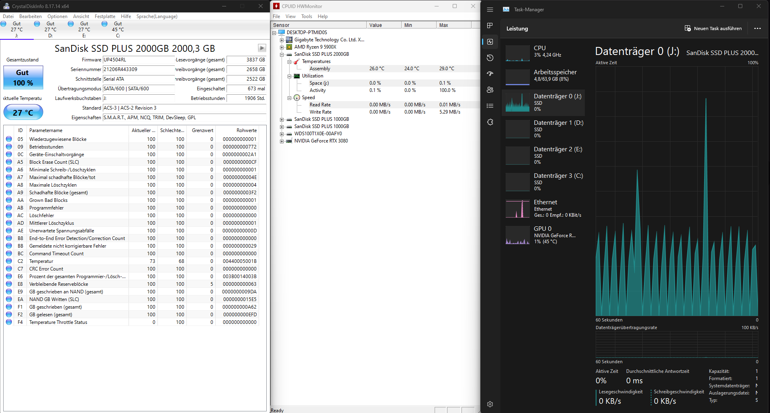Viewport: 770px width, 413px height.
Task: Open Task Manager settings gear
Action: [490, 404]
